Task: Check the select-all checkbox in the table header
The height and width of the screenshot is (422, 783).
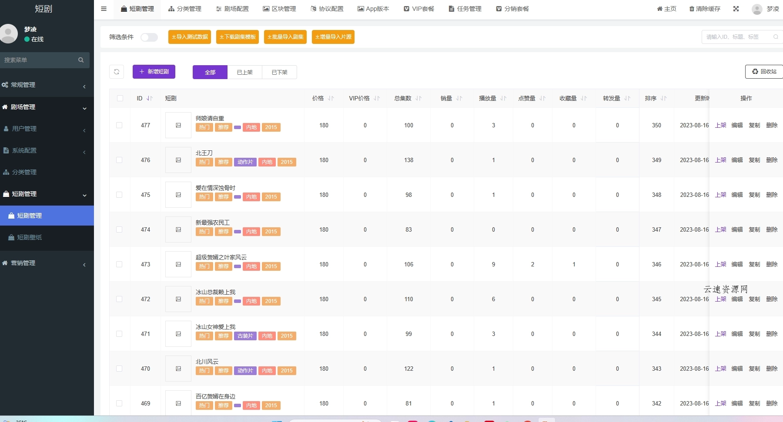Action: tap(120, 98)
